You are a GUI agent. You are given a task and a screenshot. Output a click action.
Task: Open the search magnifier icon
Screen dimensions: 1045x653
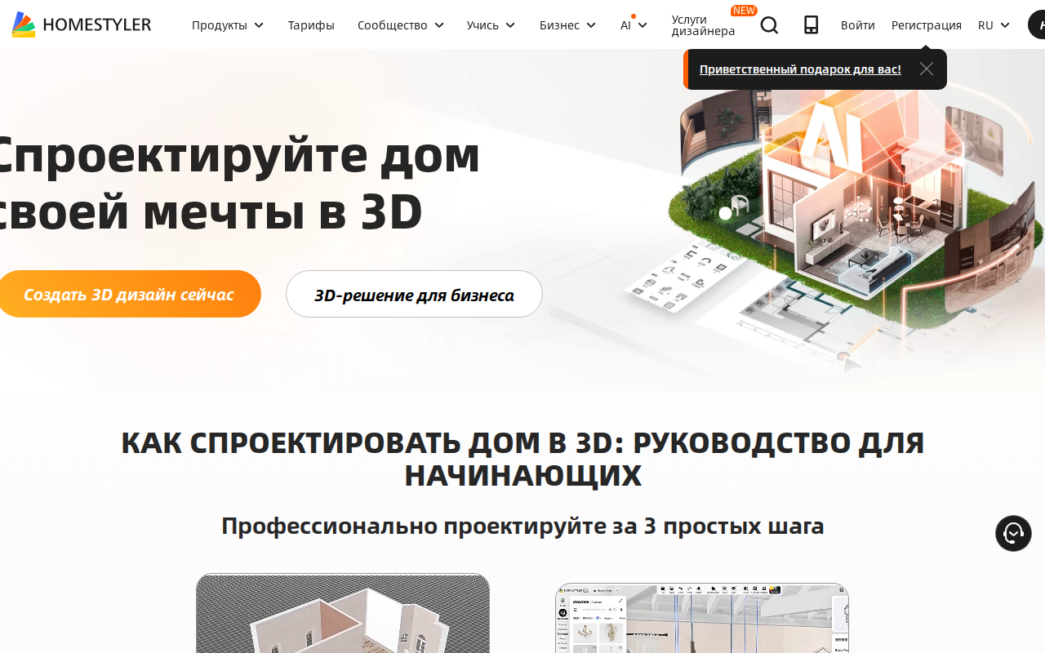(769, 25)
